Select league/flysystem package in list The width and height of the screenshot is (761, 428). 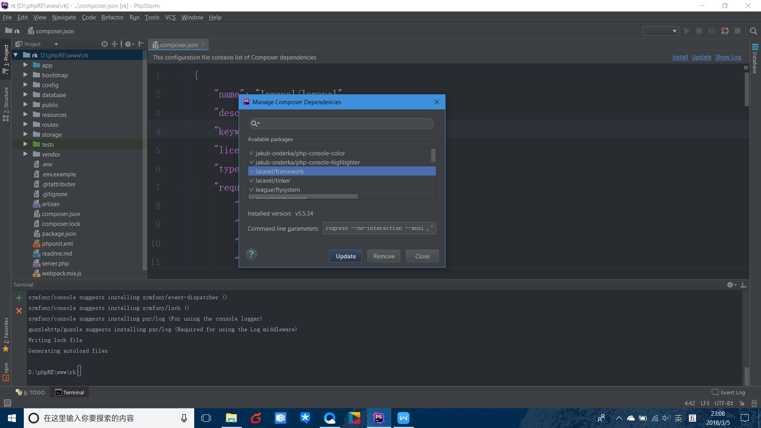pyautogui.click(x=342, y=190)
